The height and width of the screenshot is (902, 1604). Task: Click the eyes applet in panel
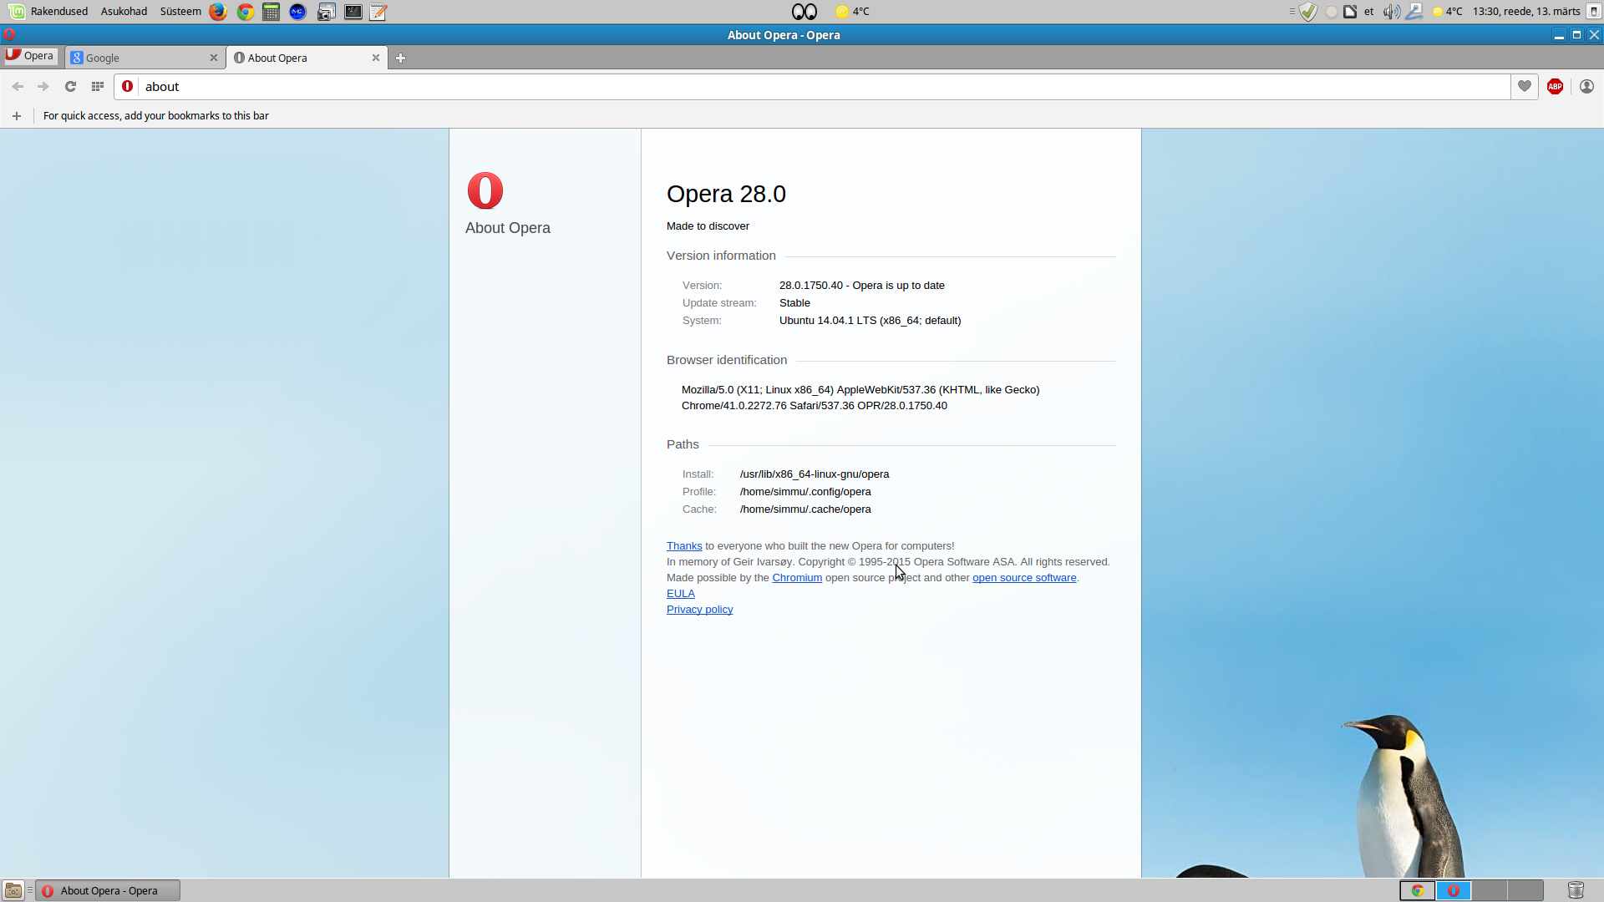click(804, 12)
